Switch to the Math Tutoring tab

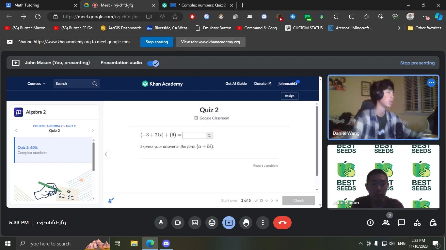(39, 5)
